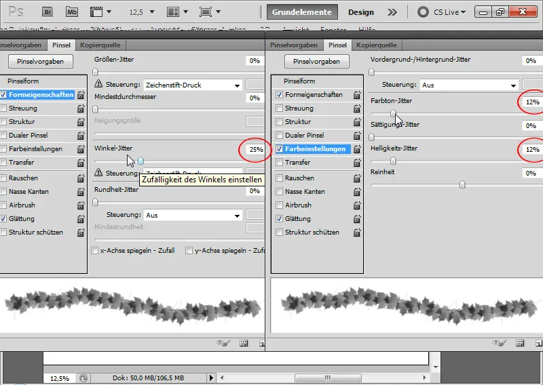Click the horizontal scrollbar thumb at the bottom
Screen dimensions: 543x385
tap(328, 378)
